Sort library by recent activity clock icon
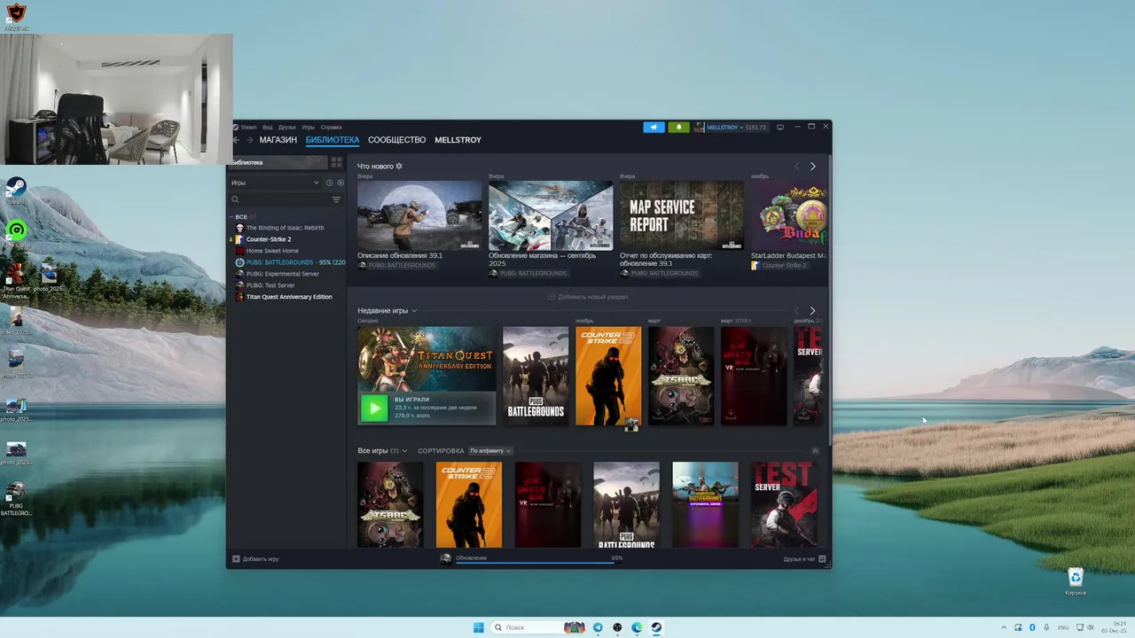Screen dimensions: 1135x638 329,183
